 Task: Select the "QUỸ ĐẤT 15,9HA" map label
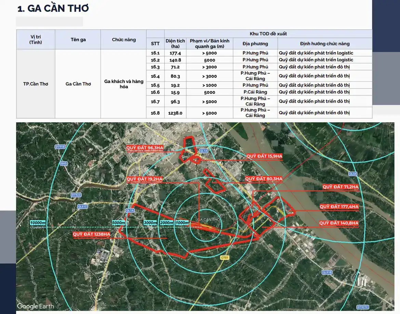264,156
